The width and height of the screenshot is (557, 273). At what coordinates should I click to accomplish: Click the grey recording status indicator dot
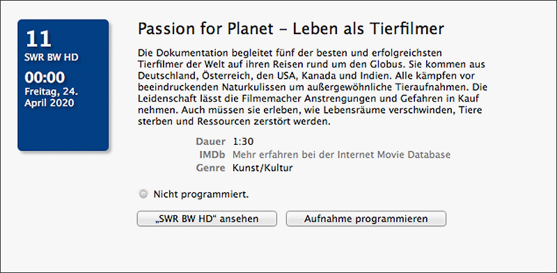pyautogui.click(x=143, y=194)
